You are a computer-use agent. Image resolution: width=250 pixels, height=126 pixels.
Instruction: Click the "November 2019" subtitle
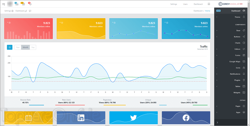tap(202, 49)
